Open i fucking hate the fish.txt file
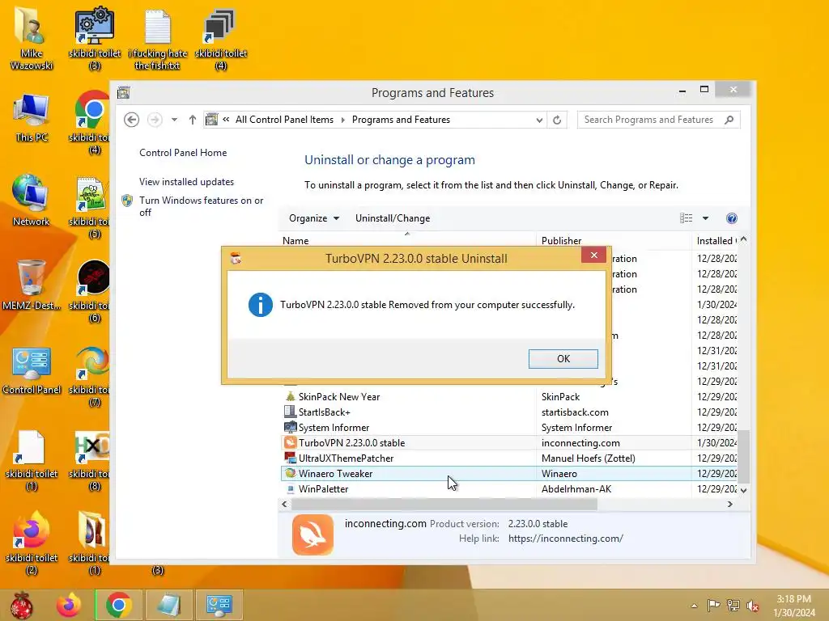Image resolution: width=829 pixels, height=621 pixels. point(158,39)
